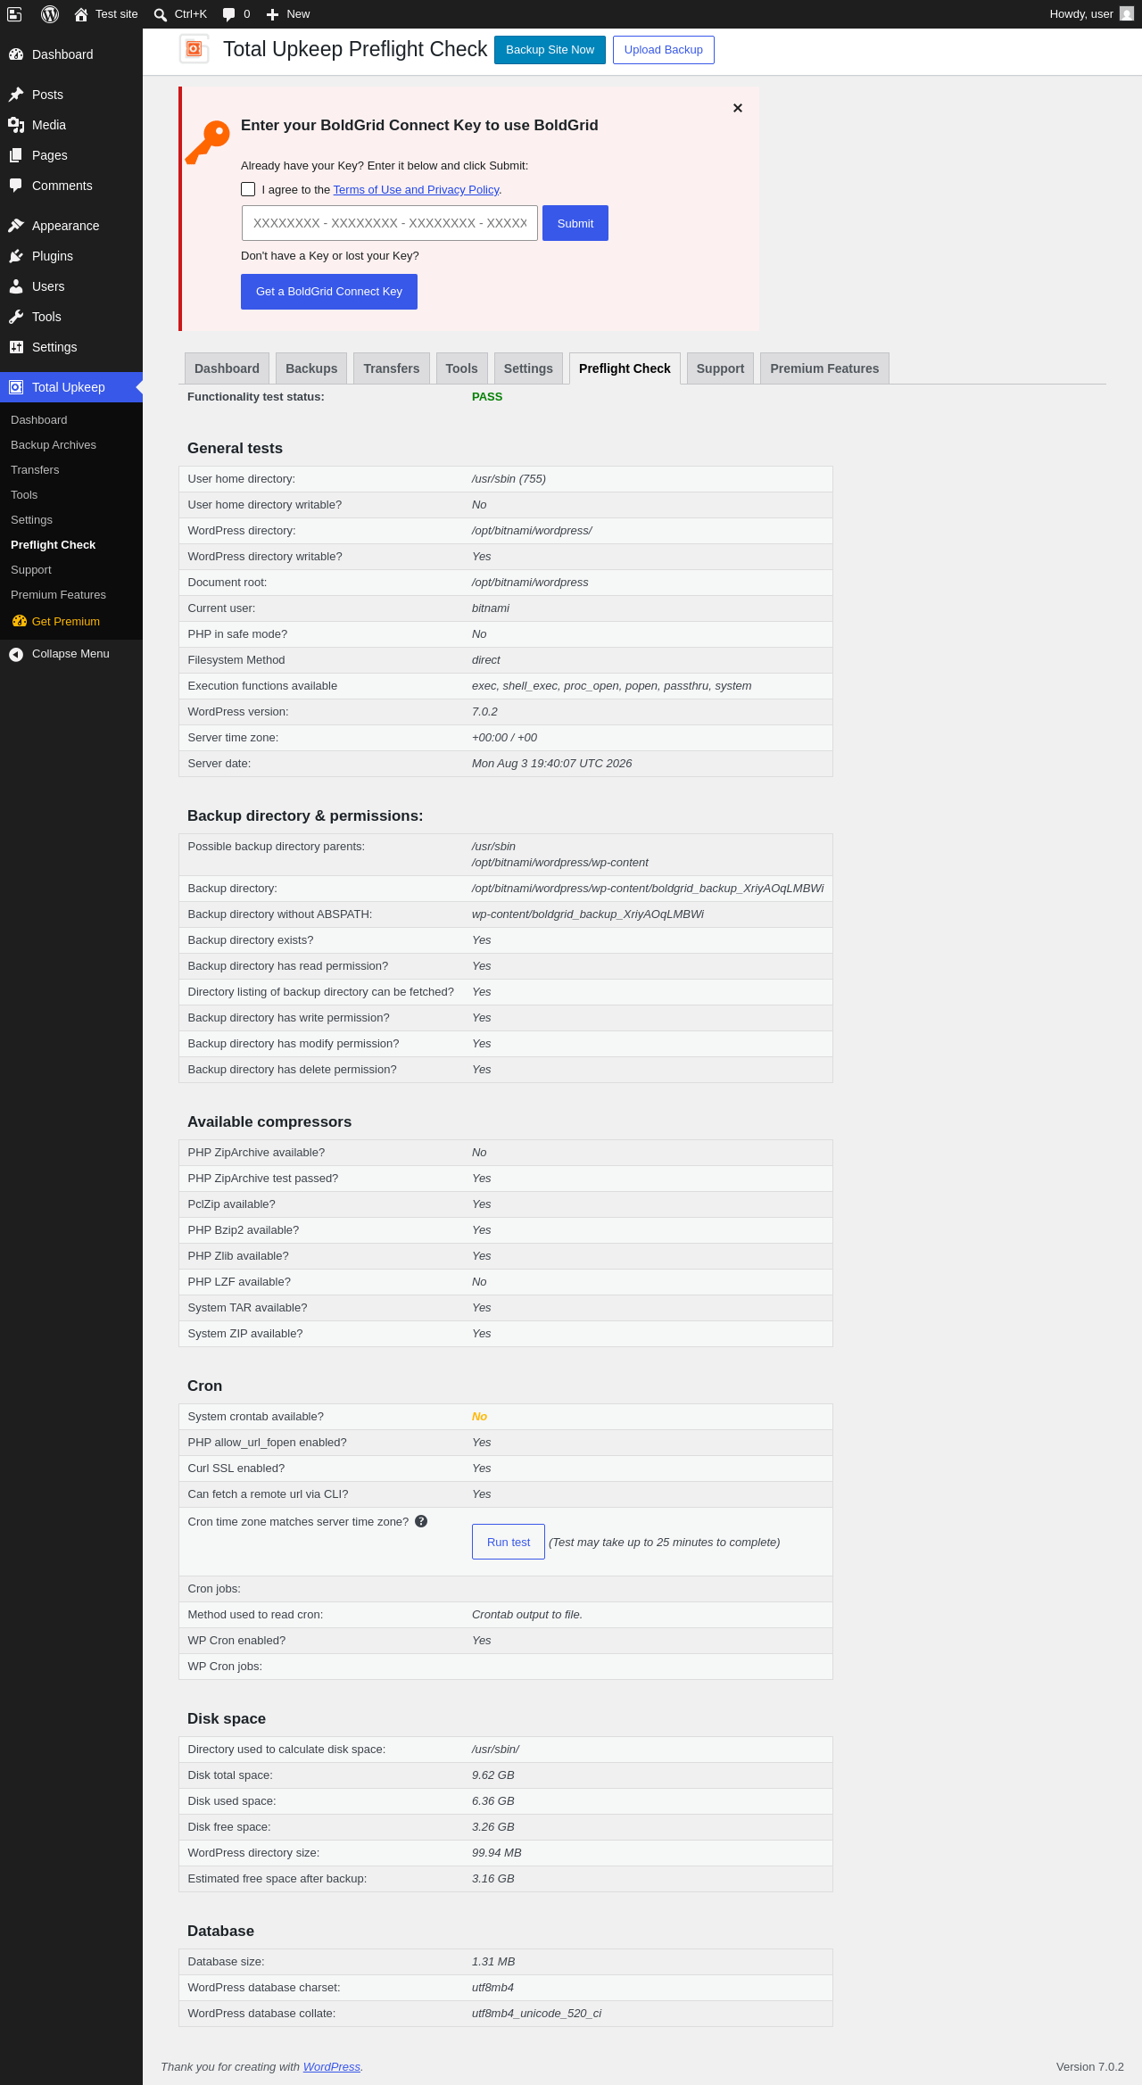Dismiss the BoldGrid Connect Key notice

pyautogui.click(x=738, y=108)
